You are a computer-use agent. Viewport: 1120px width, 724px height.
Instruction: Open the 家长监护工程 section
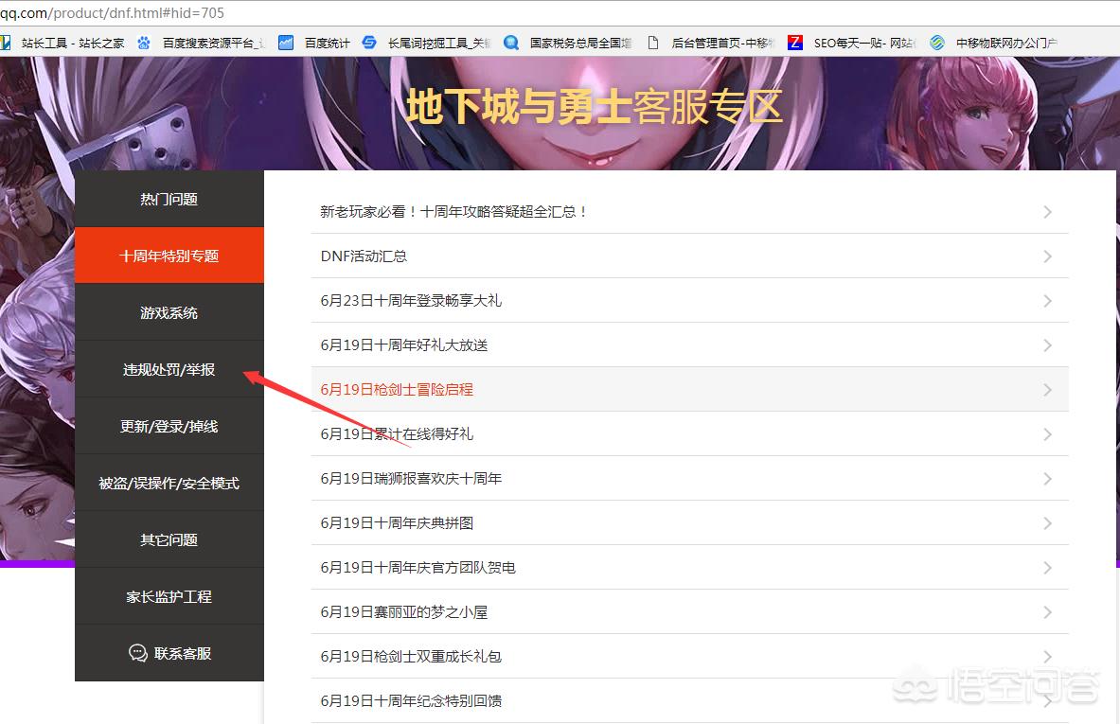point(169,596)
